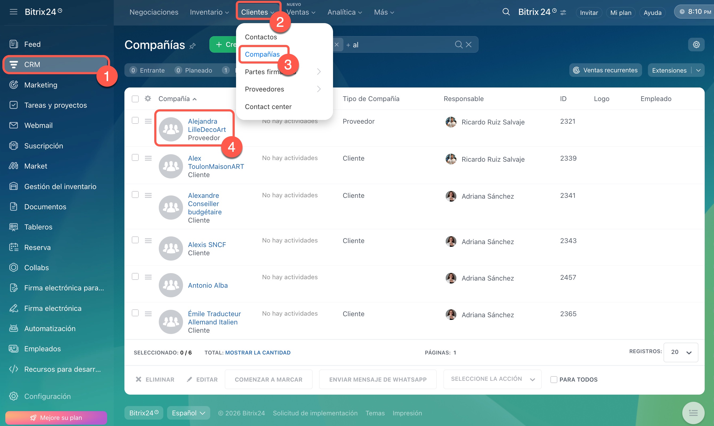
Task: Click the grid column settings gear icon
Action: 148,98
